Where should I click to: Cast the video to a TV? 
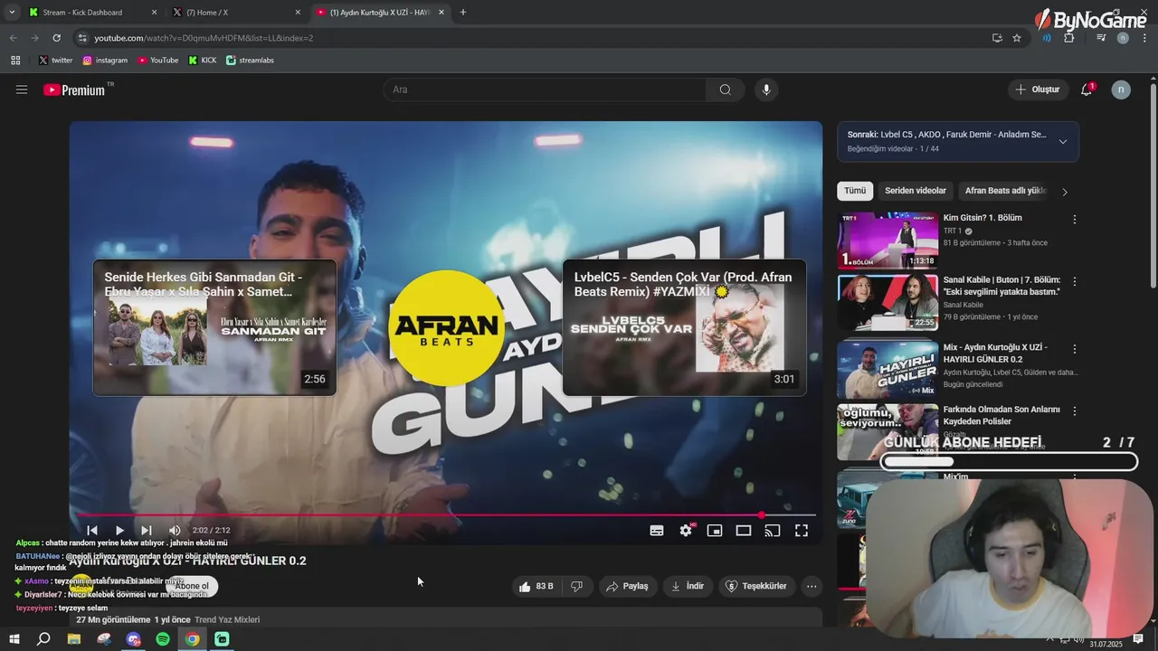[773, 531]
